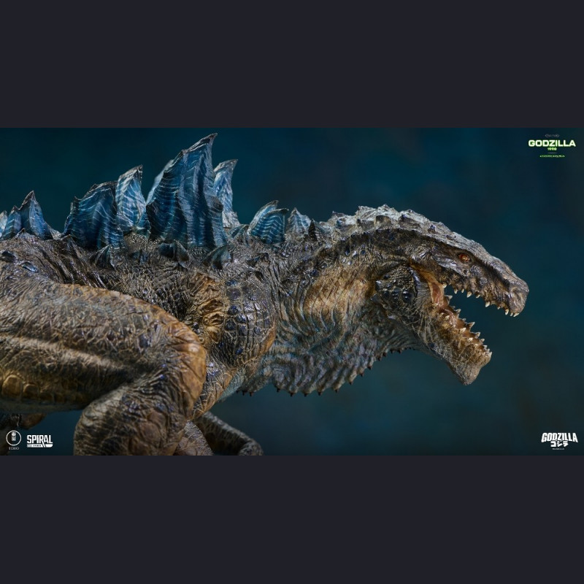The image size is (584, 584).
Task: Click on Godzilla's orange eye
Action: (x=463, y=257)
